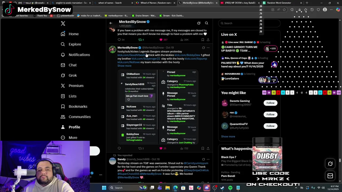The width and height of the screenshot is (342, 192).
Task: Share the Oct 19 post
Action: point(208,148)
